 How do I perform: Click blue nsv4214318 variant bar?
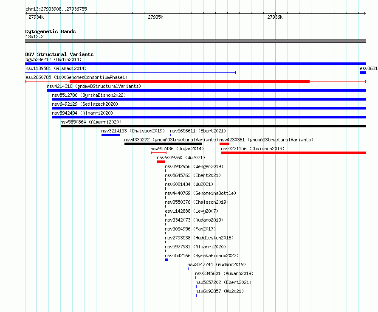[206, 90]
